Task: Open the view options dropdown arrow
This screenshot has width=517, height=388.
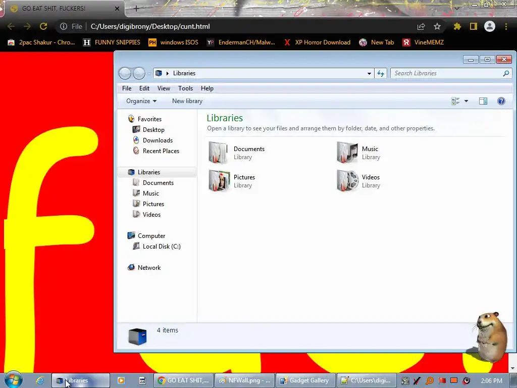Action: 466,101
